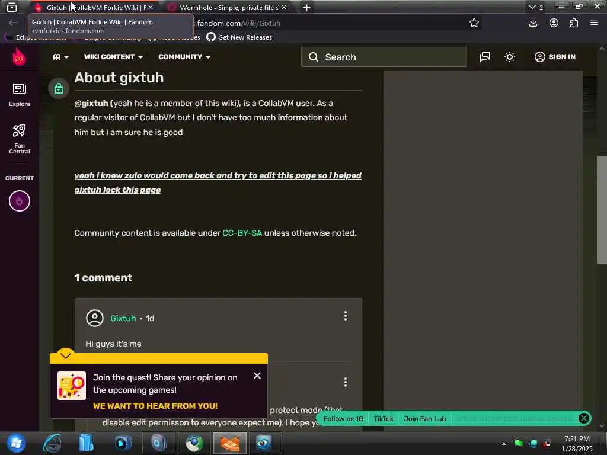This screenshot has height=455, width=607.
Task: Click the page vertical scrollbar thumb
Action: click(x=601, y=210)
